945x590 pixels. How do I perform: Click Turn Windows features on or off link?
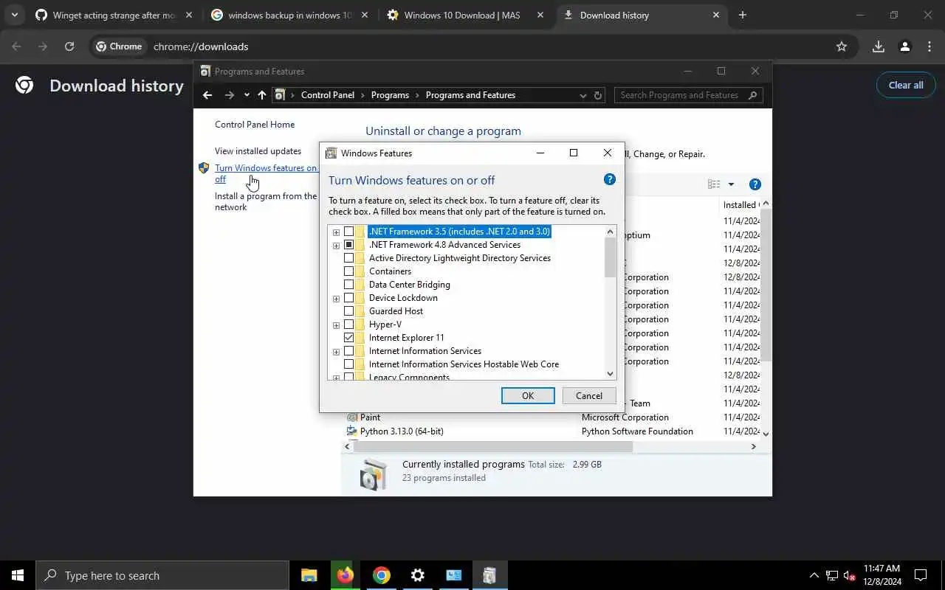pos(266,173)
